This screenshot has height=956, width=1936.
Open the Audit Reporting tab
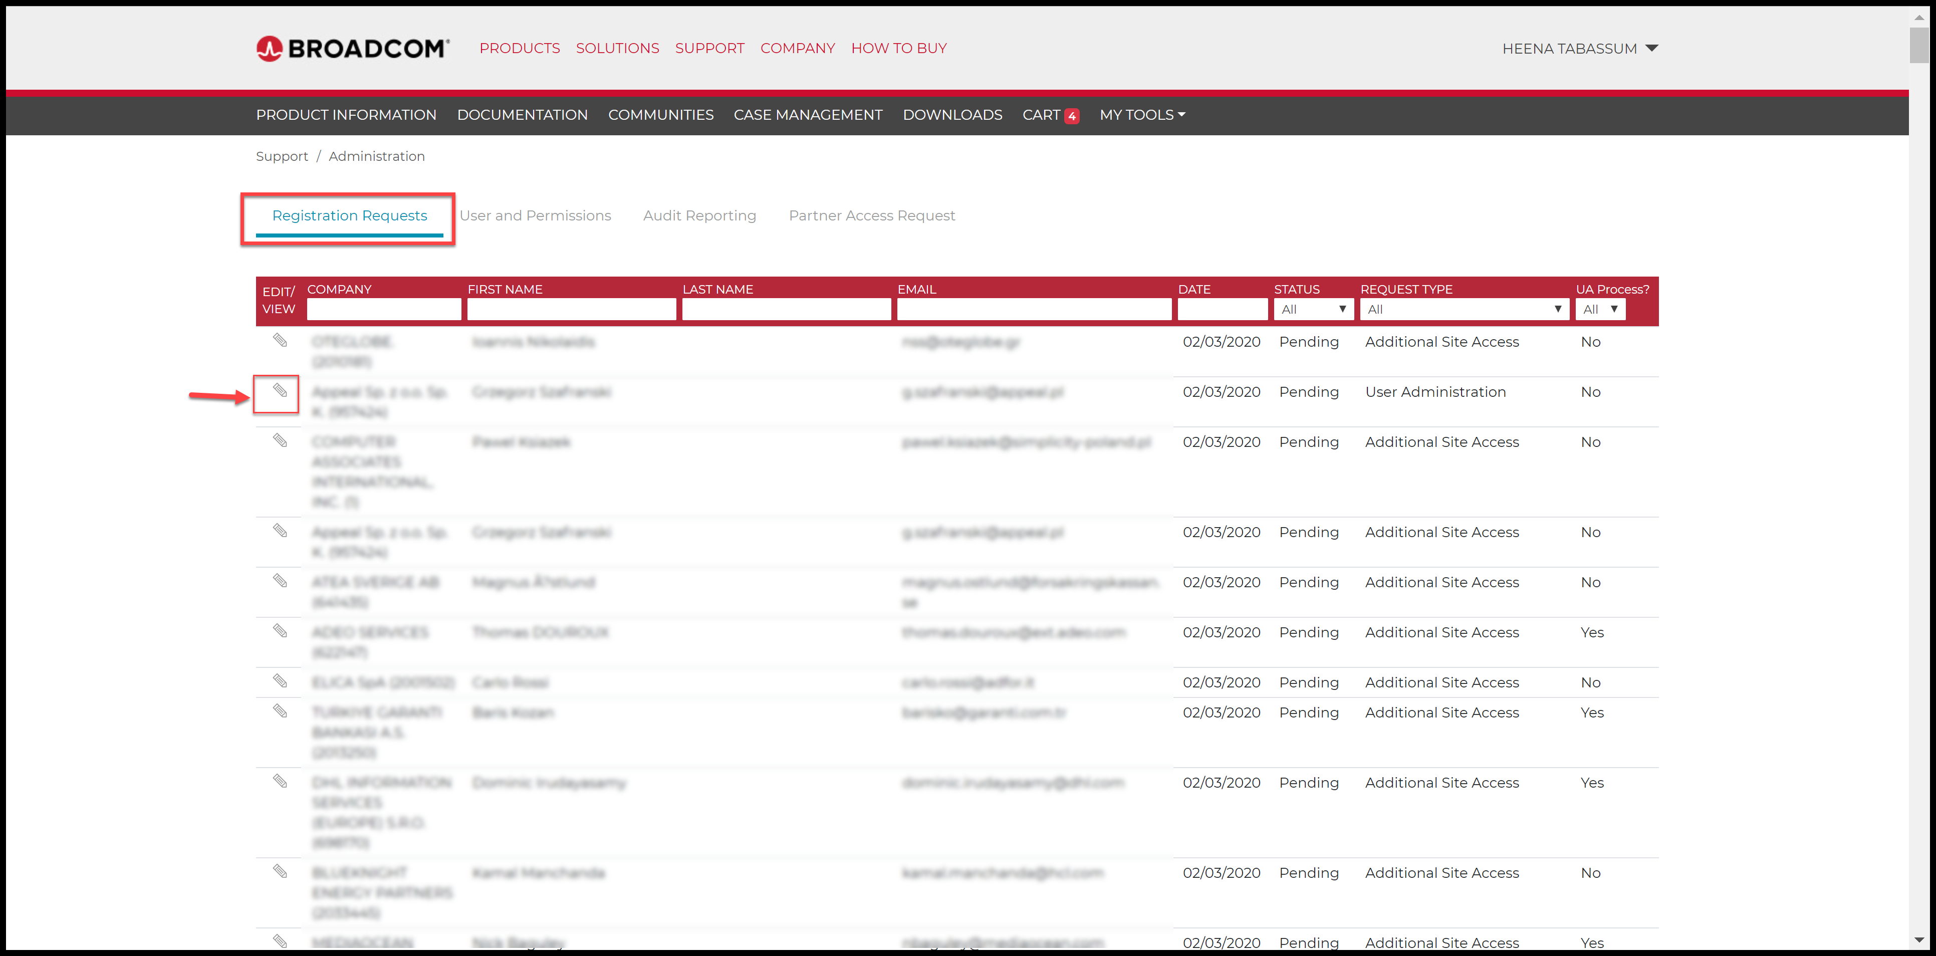tap(699, 215)
